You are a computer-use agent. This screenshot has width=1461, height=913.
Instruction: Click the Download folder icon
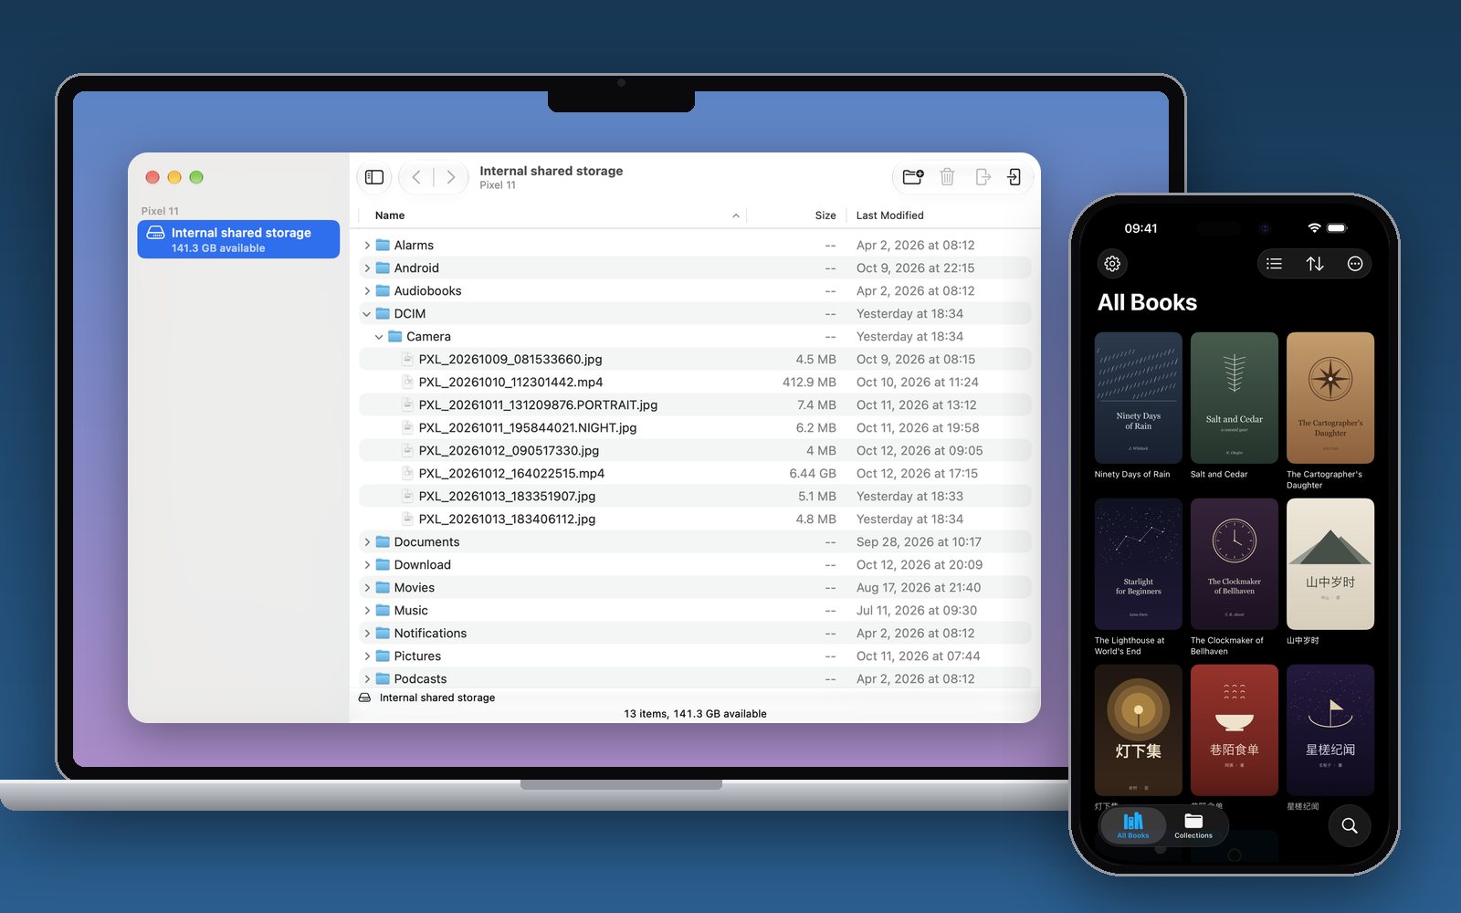(384, 565)
